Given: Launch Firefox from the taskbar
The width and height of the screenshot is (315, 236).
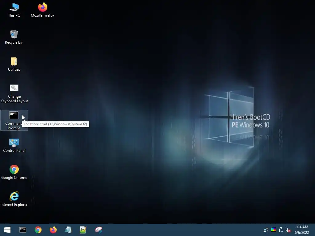Looking at the screenshot, I should (53, 230).
